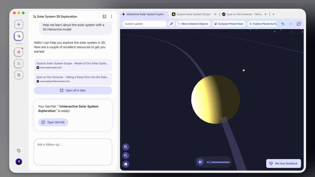
Task: Click the new tab plus icon in sidebar
Action: pos(19,24)
